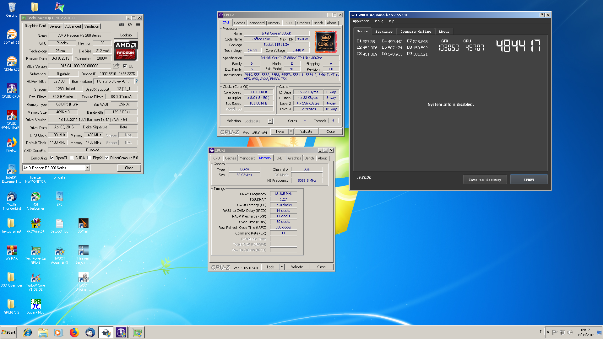The width and height of the screenshot is (603, 339).
Task: Click Internet Explorer taskbar icon
Action: coord(28,332)
